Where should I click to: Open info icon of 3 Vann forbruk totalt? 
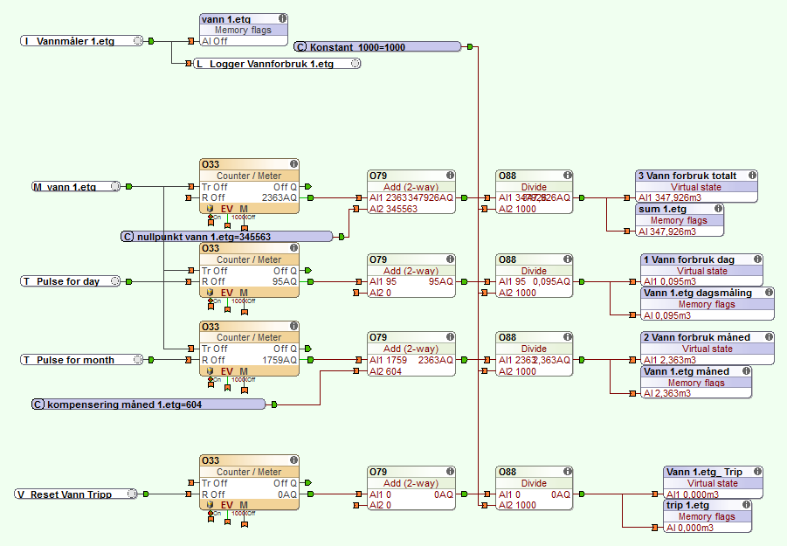752,176
